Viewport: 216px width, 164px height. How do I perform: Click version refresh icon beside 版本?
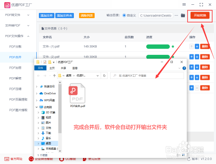point(189,159)
